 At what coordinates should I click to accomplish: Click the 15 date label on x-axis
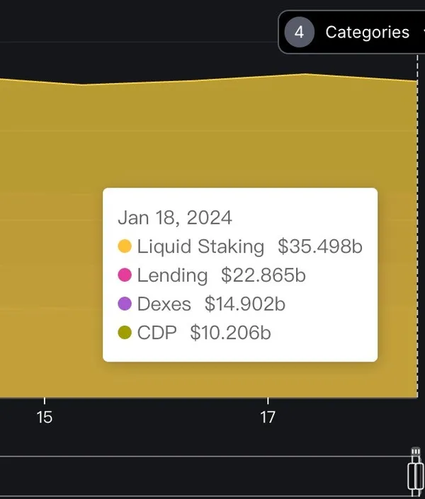pyautogui.click(x=45, y=418)
